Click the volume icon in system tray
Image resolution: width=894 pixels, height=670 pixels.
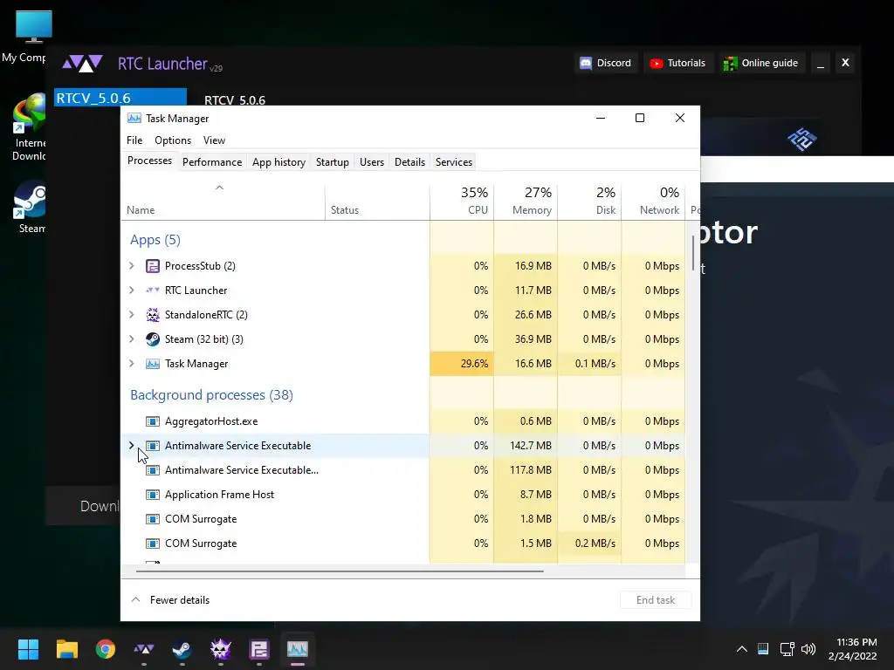point(808,649)
